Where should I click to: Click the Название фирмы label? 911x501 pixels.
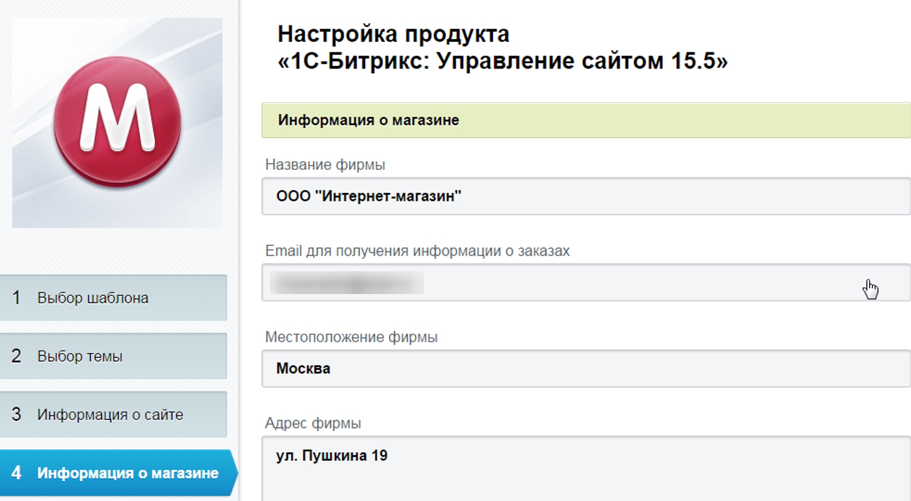click(325, 165)
